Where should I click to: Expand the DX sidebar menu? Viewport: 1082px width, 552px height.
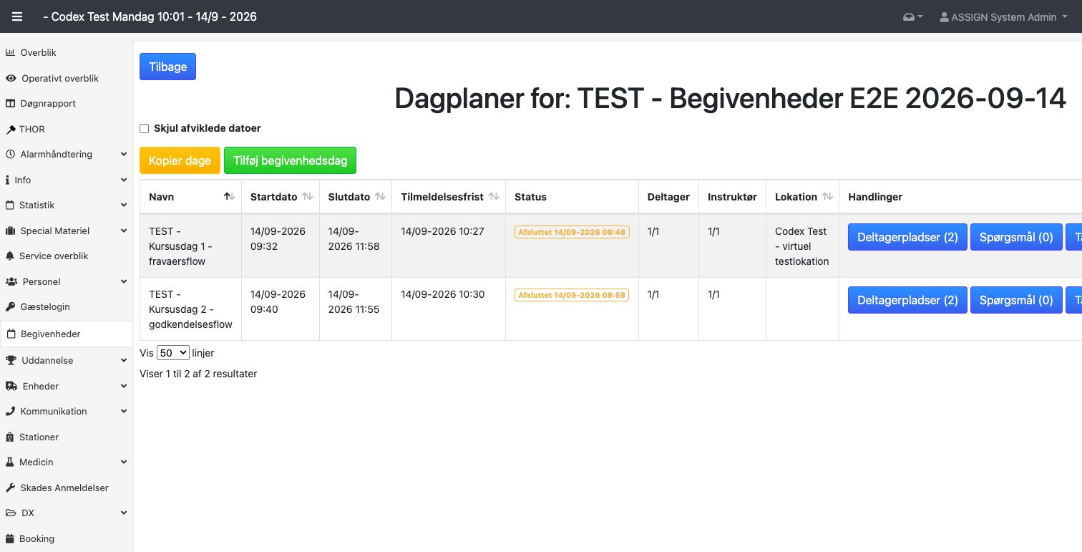[x=66, y=513]
